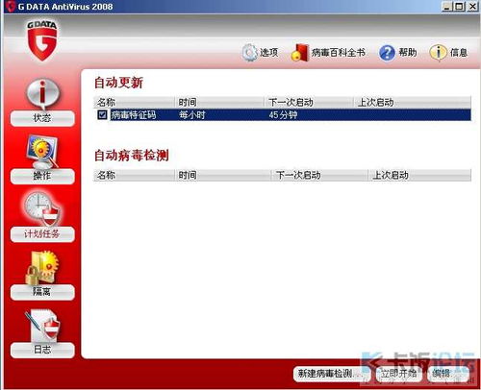Click the yellow 信息 info icon

tap(438, 53)
